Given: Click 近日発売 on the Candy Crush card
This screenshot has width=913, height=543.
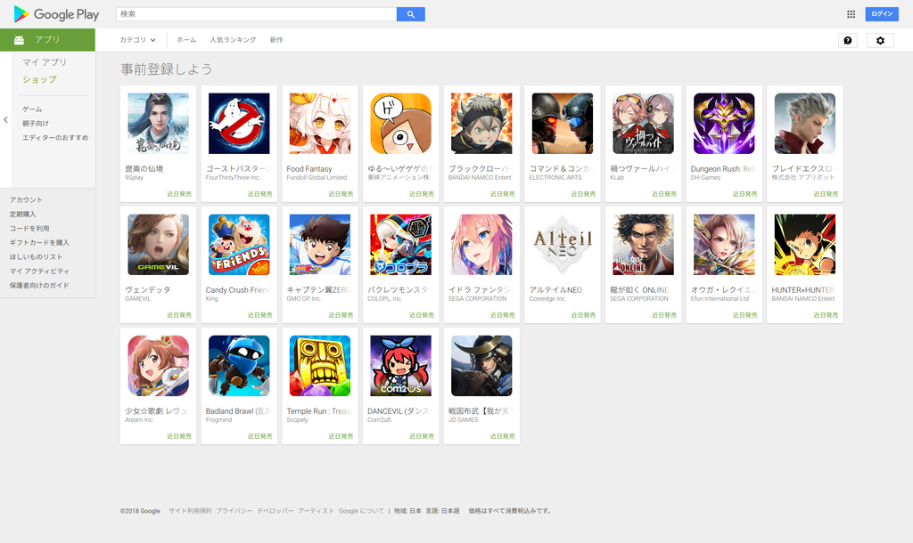Looking at the screenshot, I should tap(259, 315).
